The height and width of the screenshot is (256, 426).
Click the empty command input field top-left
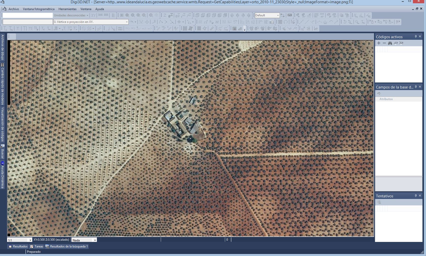28,15
